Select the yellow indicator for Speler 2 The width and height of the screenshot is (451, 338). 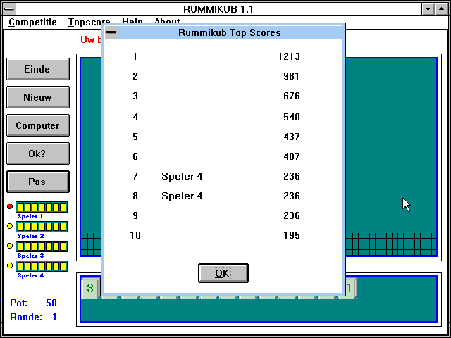coord(10,226)
